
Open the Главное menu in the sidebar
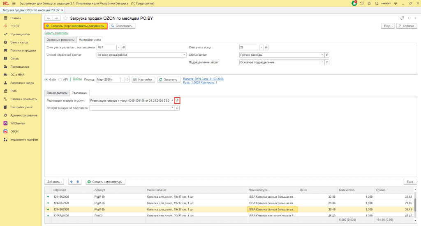[x=16, y=18]
